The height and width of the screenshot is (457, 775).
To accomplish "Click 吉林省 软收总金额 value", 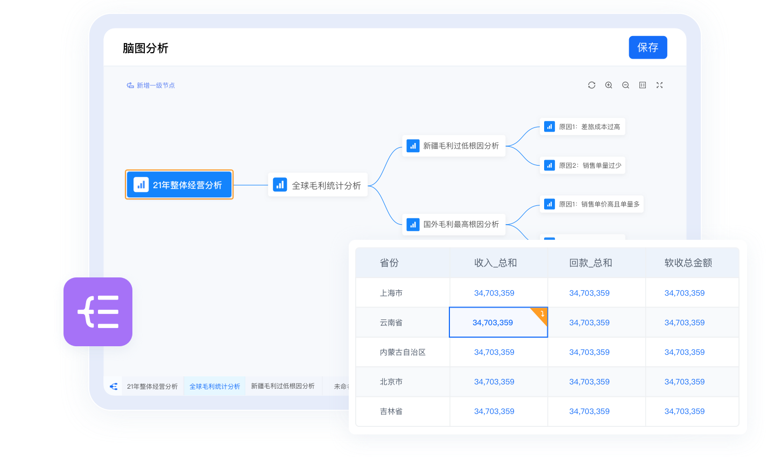I will (685, 411).
